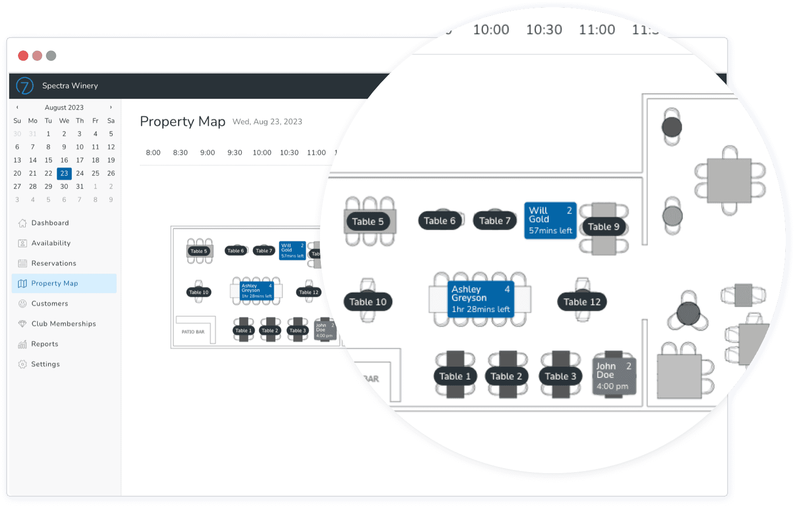Viewport: 795px width, 506px height.
Task: Click the Patio Bar area on map
Action: 193,332
